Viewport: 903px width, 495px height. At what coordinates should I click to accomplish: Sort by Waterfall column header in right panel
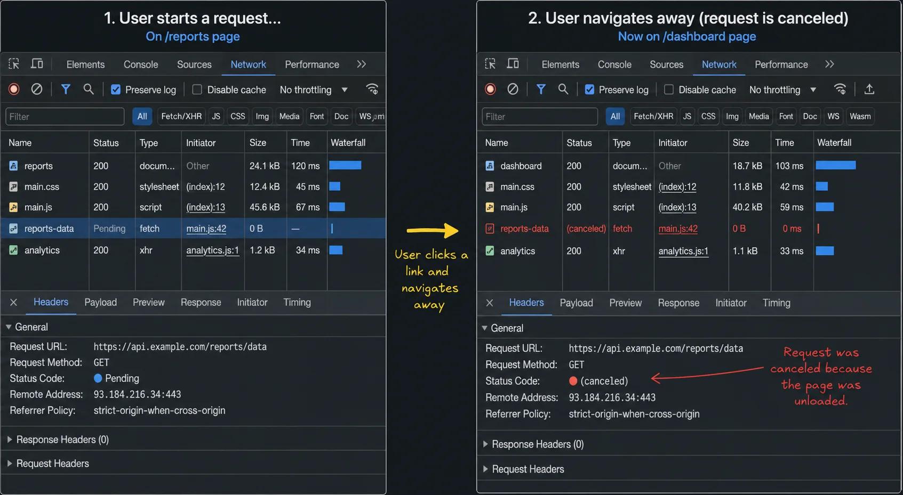834,143
